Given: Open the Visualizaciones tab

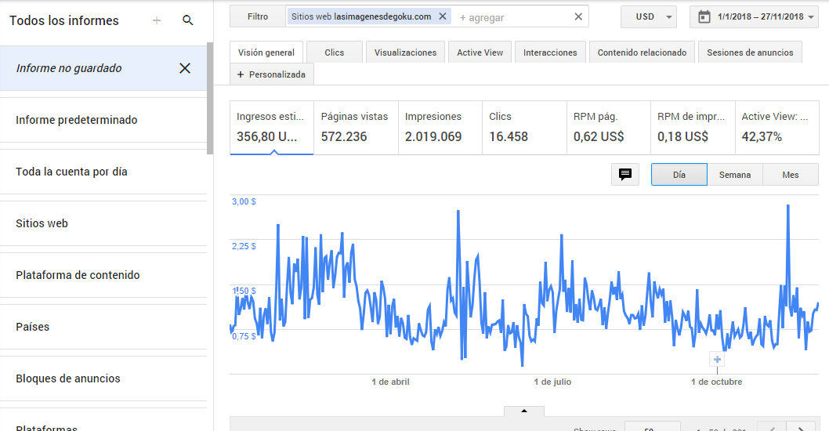Looking at the screenshot, I should point(406,53).
